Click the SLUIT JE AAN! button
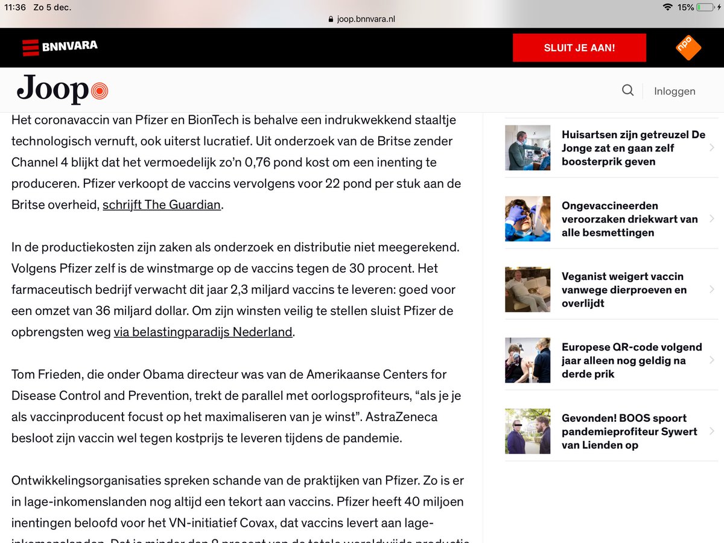This screenshot has height=543, width=724. [579, 48]
